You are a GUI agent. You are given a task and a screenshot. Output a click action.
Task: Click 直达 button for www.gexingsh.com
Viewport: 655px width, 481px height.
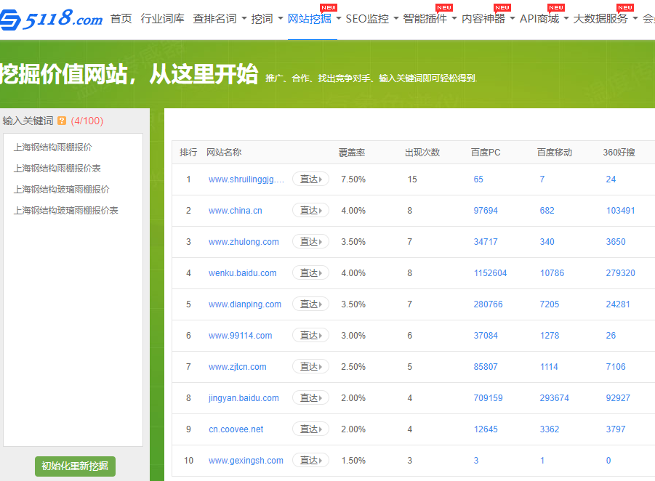(311, 460)
